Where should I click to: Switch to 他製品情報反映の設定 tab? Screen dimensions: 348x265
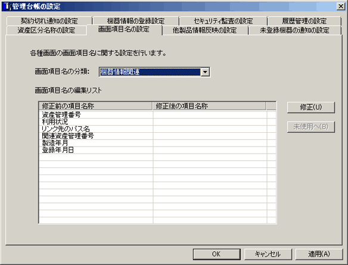204,30
